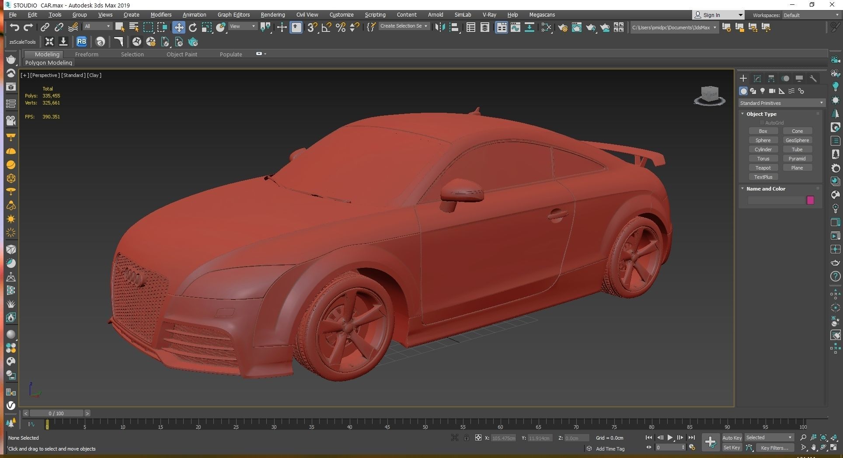Click the Mirror tool icon

[440, 27]
